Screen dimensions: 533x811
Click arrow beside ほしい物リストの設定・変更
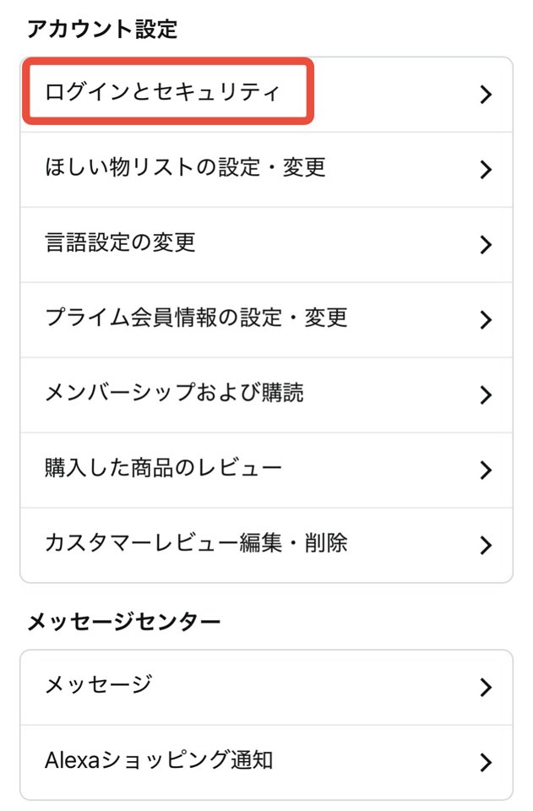point(485,170)
